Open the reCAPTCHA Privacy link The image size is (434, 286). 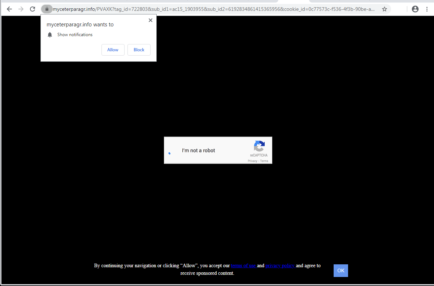click(252, 160)
